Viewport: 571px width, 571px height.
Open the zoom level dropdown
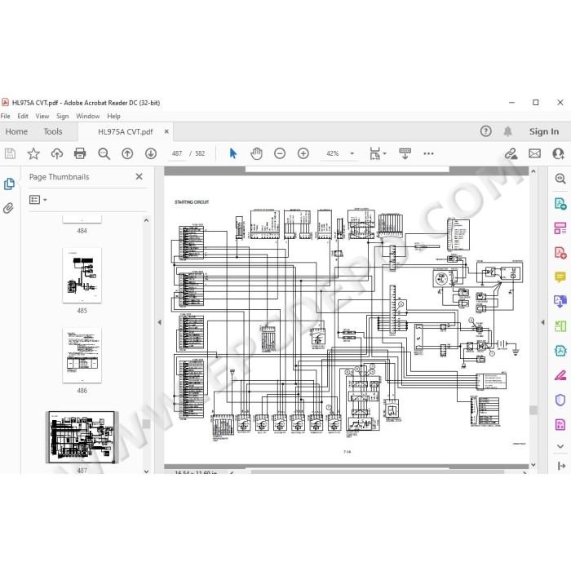coord(352,153)
